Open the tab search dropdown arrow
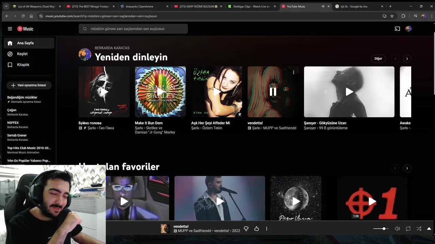The image size is (435, 244). [x=6, y=6]
